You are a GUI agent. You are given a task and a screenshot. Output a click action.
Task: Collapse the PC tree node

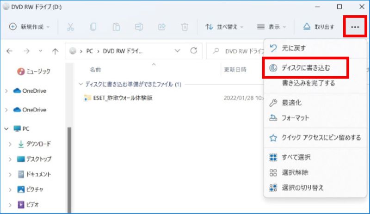[x=6, y=128]
